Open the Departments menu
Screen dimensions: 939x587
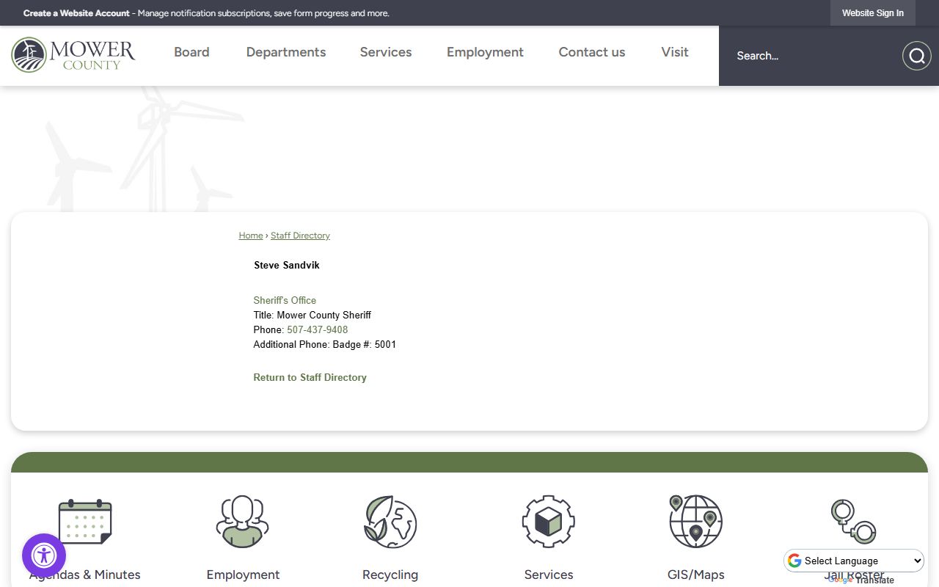click(x=286, y=52)
